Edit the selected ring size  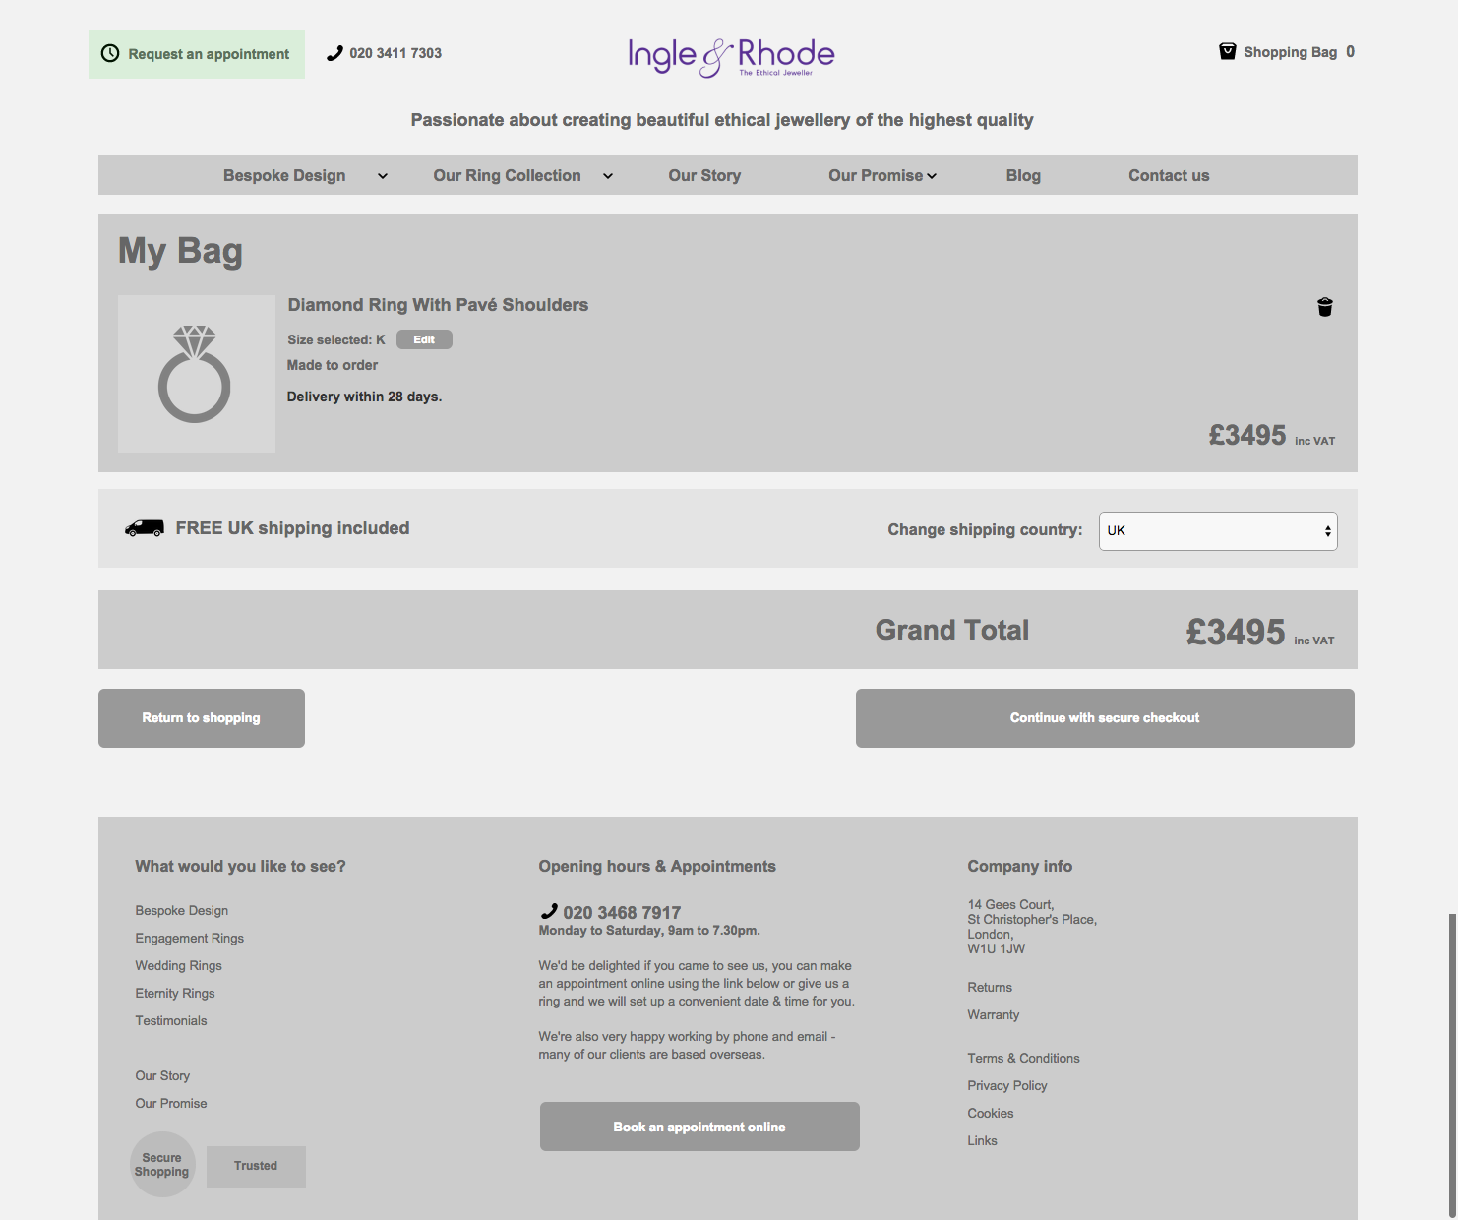(424, 339)
